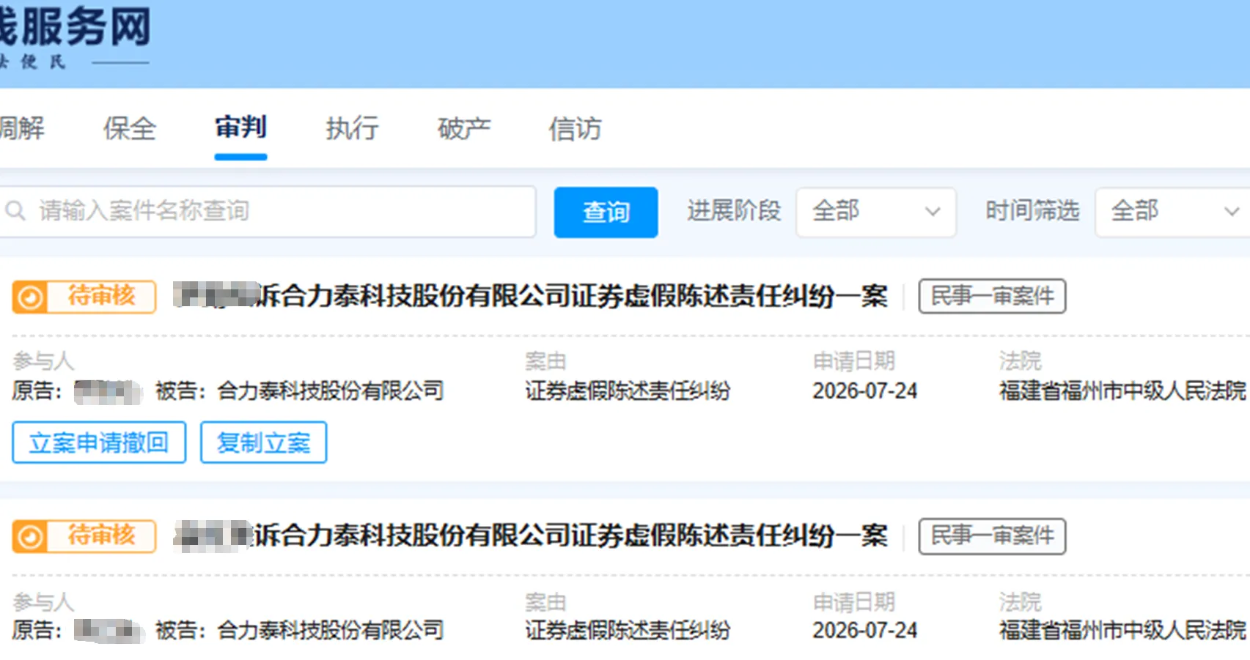The image size is (1250, 660).
Task: Open the second case title 诉合力泰科技股份有限公司
Action: point(531,535)
